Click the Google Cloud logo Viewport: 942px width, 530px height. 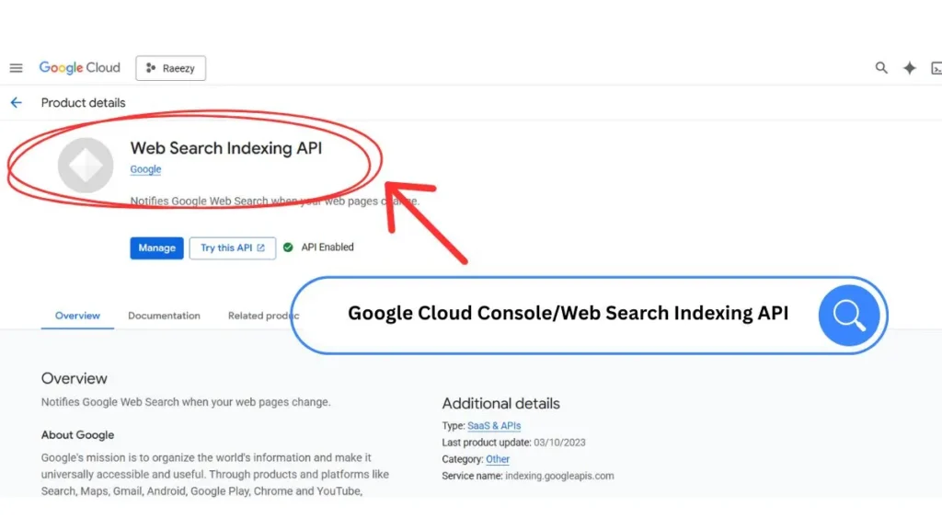point(80,68)
